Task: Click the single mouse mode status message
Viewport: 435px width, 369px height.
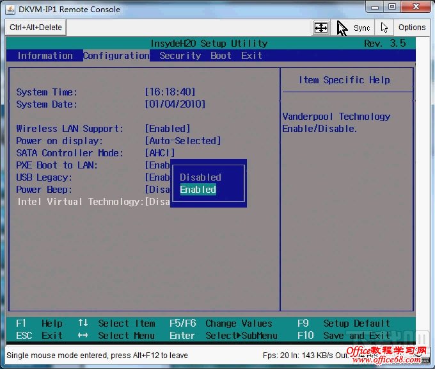Action: click(x=97, y=356)
